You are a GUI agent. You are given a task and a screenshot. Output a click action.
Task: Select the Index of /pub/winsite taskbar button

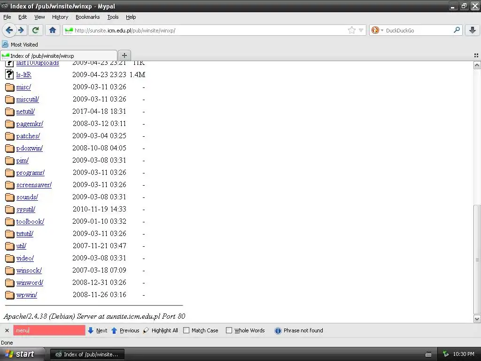[x=87, y=354]
